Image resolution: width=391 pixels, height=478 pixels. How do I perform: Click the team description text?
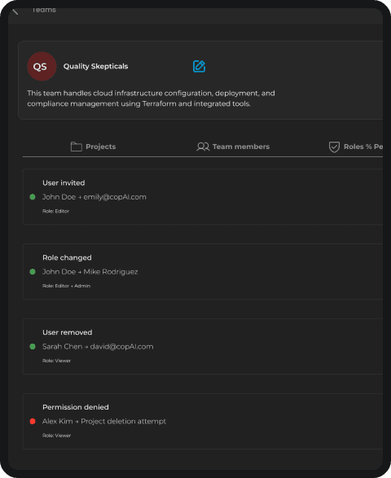coord(151,99)
